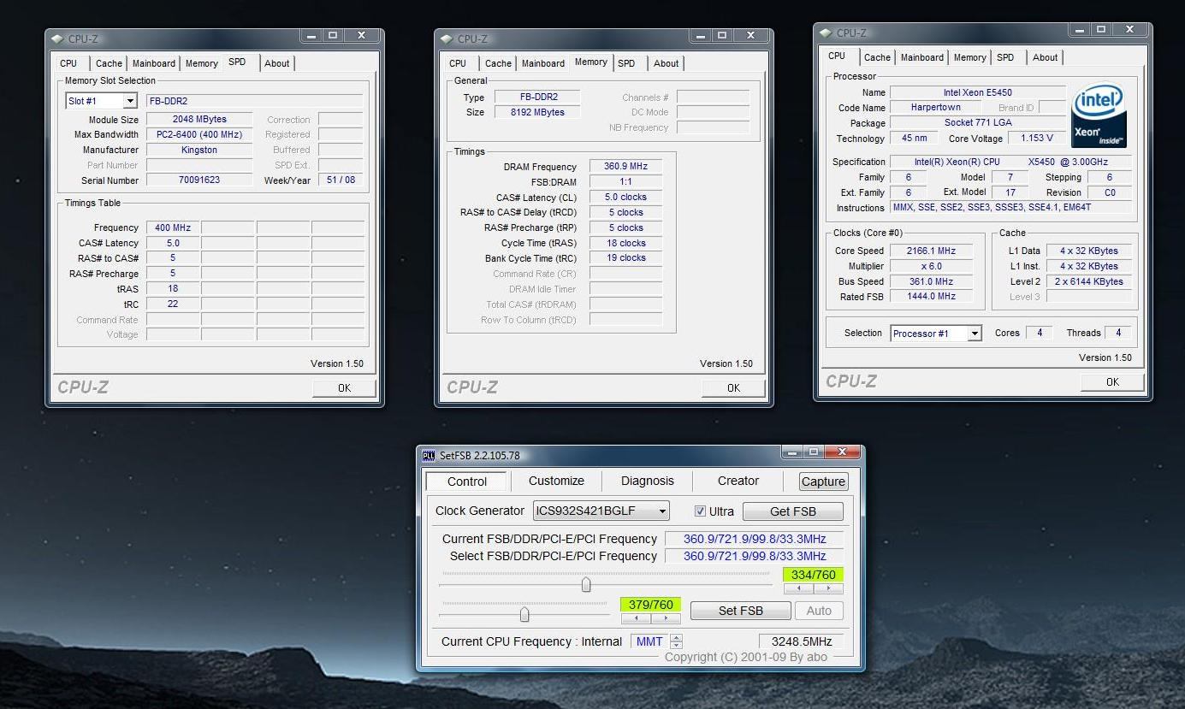
Task: Minimize the SetFSB window
Action: coord(793,452)
